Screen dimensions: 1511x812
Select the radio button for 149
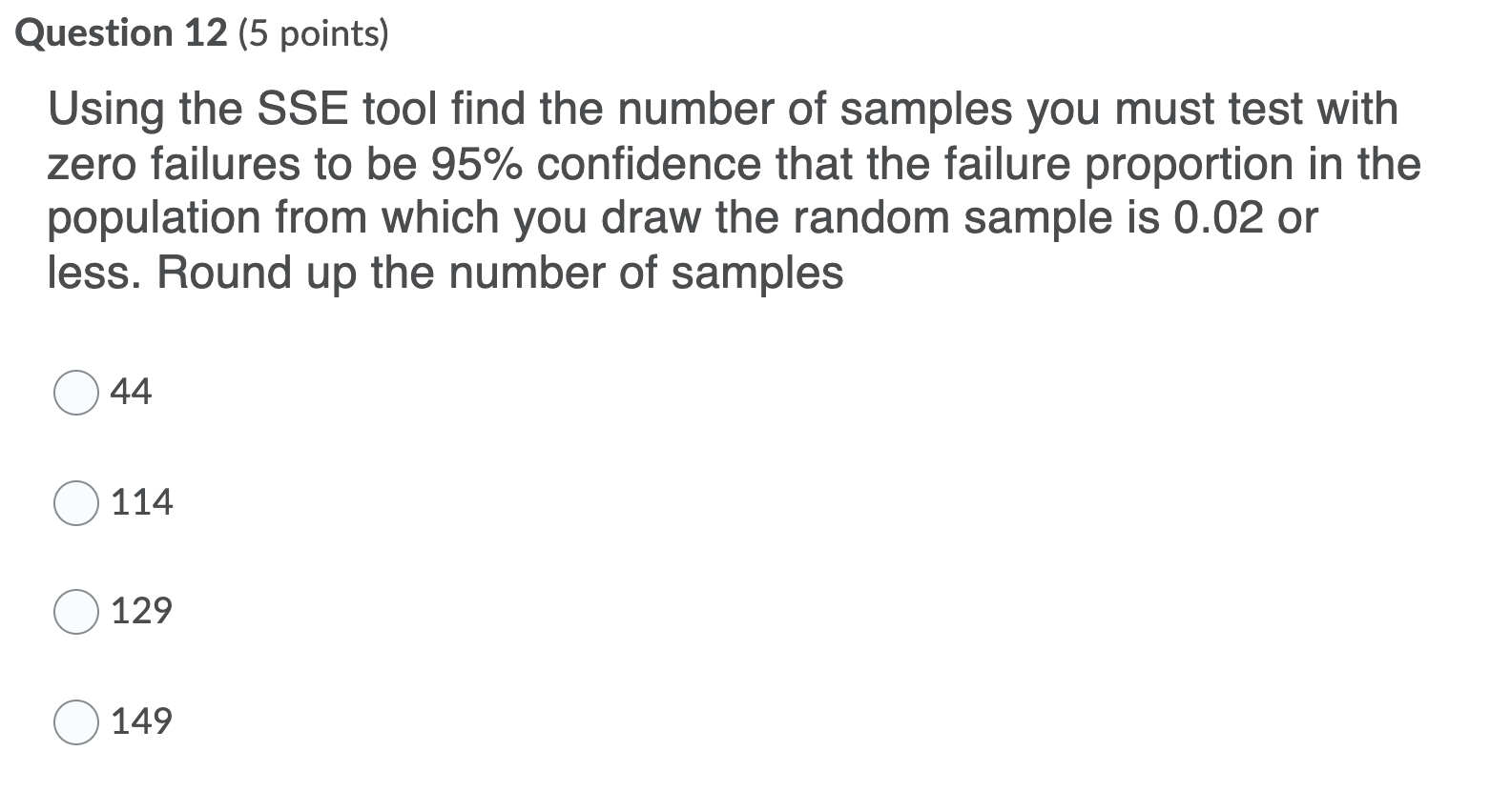[76, 722]
